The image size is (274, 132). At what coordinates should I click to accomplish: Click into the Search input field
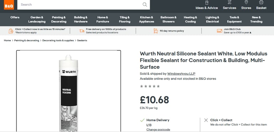80,5
